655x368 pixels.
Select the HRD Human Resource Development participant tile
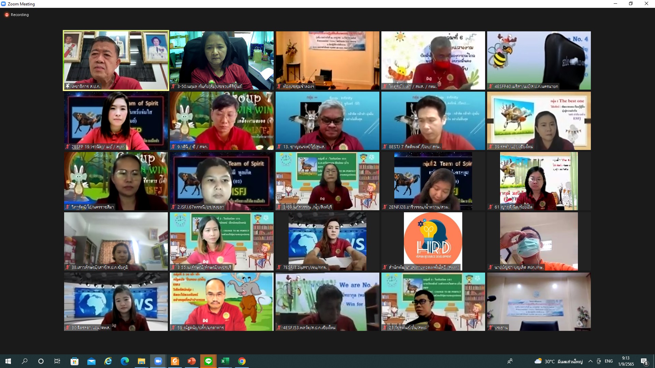point(433,241)
